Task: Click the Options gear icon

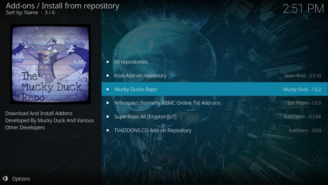Action: point(5,178)
